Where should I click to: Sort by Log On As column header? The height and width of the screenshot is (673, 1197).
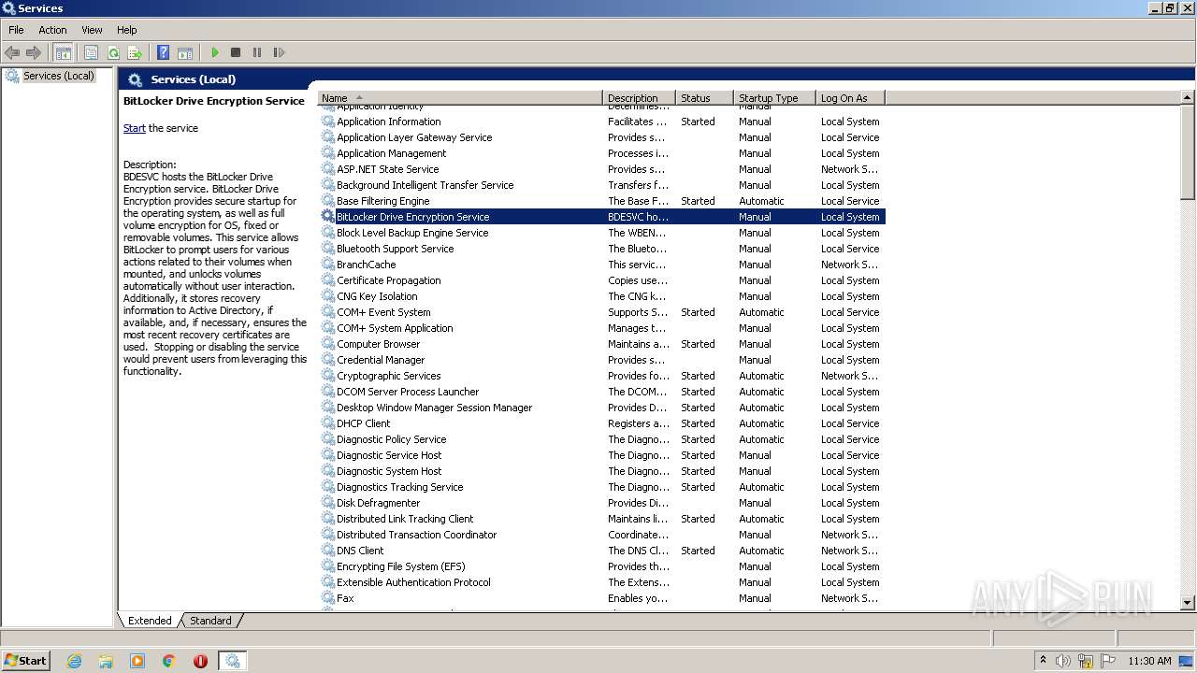tap(850, 98)
